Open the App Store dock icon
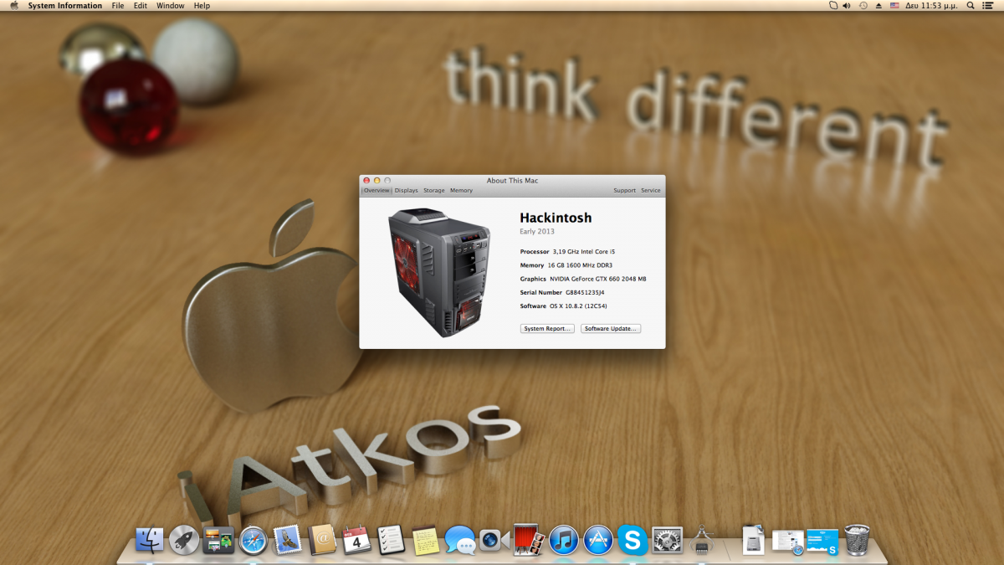This screenshot has height=565, width=1004. tap(598, 540)
